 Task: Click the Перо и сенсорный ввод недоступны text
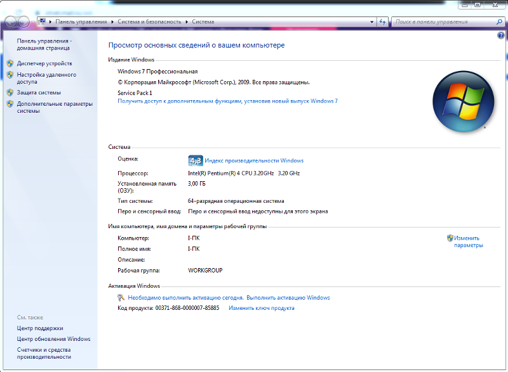click(x=258, y=212)
